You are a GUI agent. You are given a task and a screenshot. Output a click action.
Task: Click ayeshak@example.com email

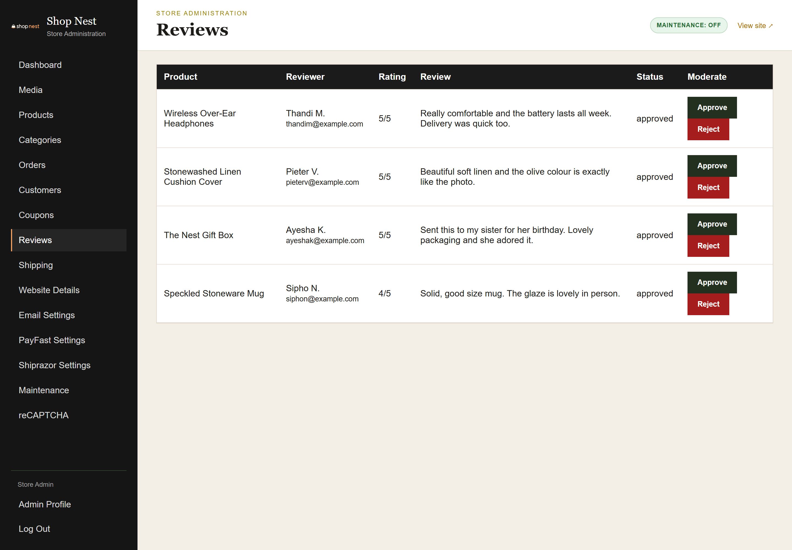click(325, 241)
